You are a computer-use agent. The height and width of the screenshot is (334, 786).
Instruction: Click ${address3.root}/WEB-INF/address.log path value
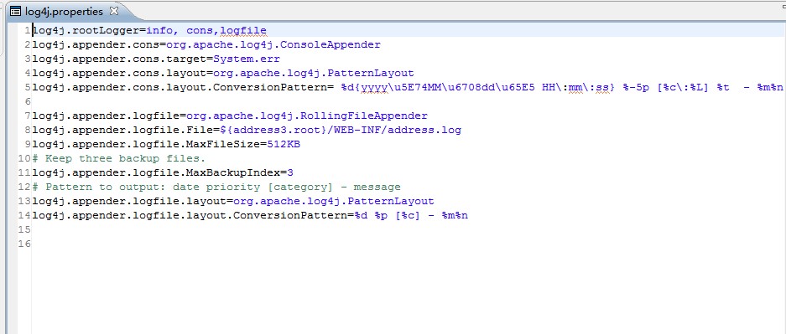tap(341, 130)
